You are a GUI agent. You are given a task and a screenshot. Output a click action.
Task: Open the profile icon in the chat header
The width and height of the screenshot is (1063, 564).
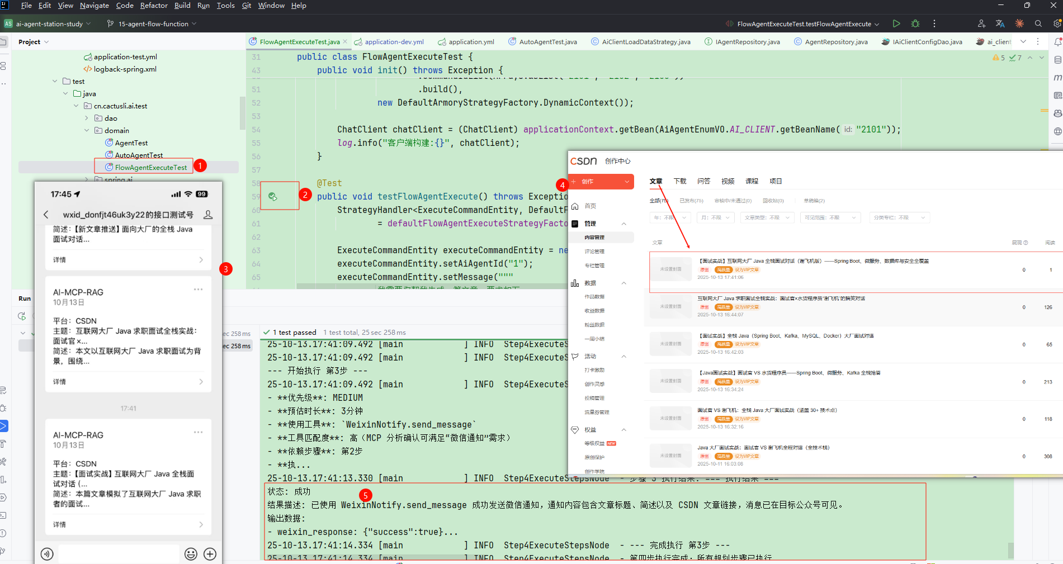(208, 215)
